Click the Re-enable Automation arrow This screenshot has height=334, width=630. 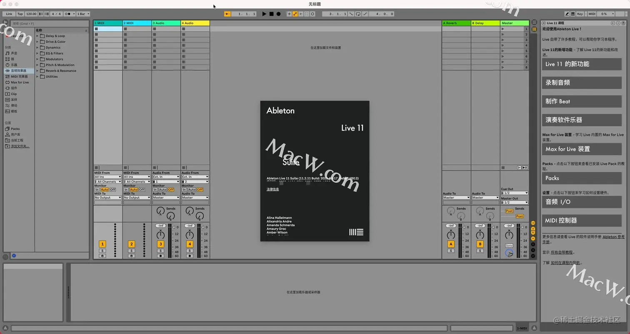(301, 14)
